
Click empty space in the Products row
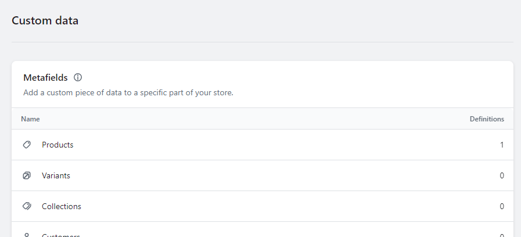click(261, 145)
